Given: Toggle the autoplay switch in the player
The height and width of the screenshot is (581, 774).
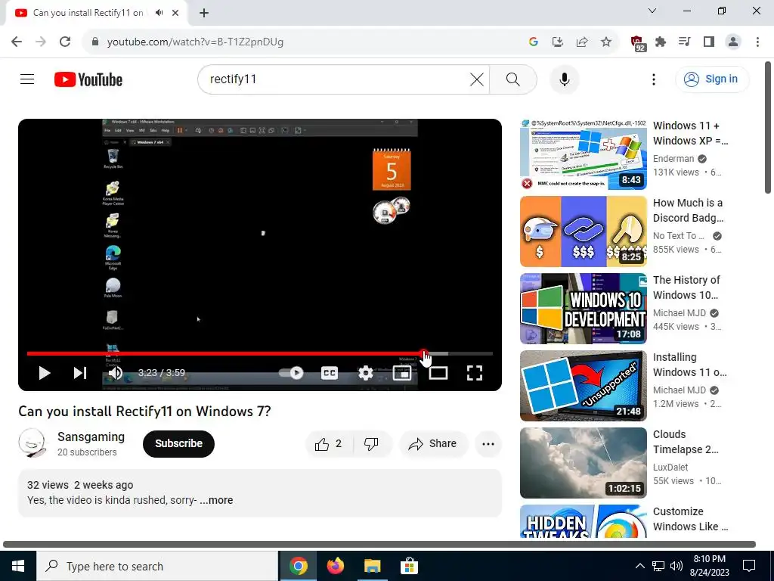Looking at the screenshot, I should [x=291, y=373].
